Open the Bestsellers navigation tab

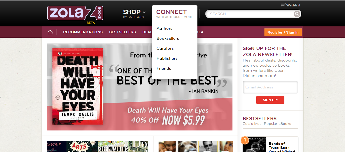click(x=123, y=32)
